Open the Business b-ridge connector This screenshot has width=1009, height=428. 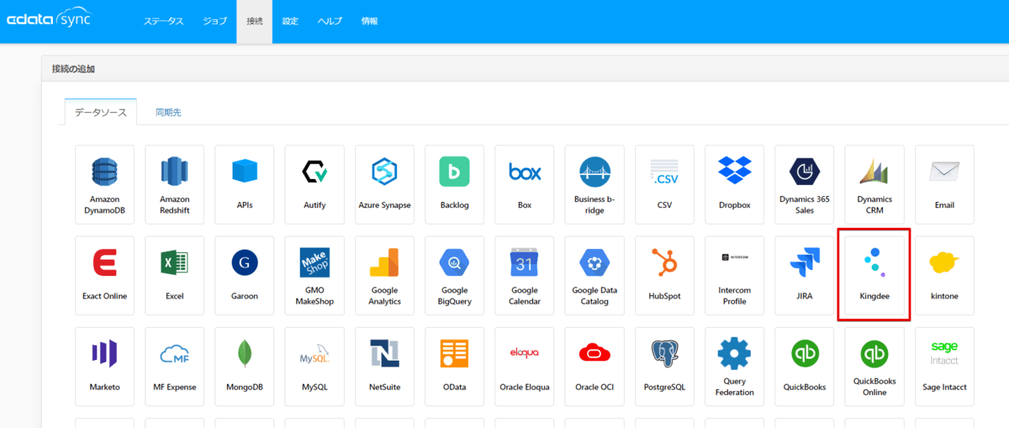tap(594, 184)
